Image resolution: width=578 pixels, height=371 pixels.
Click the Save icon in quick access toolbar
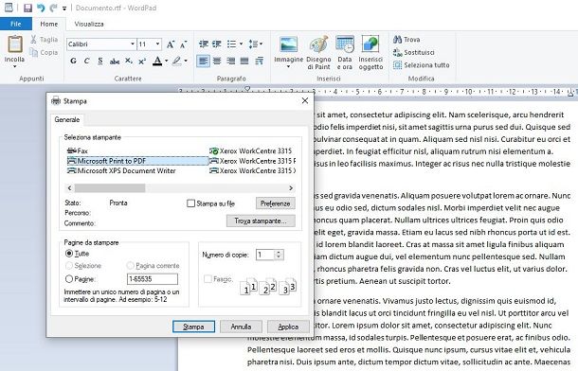[27, 8]
